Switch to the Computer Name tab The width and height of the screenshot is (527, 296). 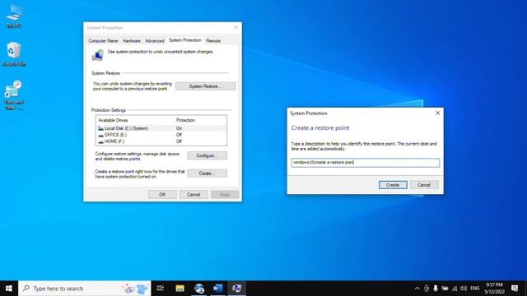point(103,40)
